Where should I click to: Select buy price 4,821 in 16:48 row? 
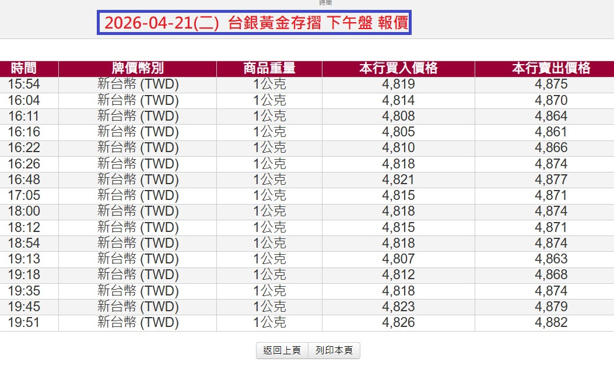[x=399, y=180]
